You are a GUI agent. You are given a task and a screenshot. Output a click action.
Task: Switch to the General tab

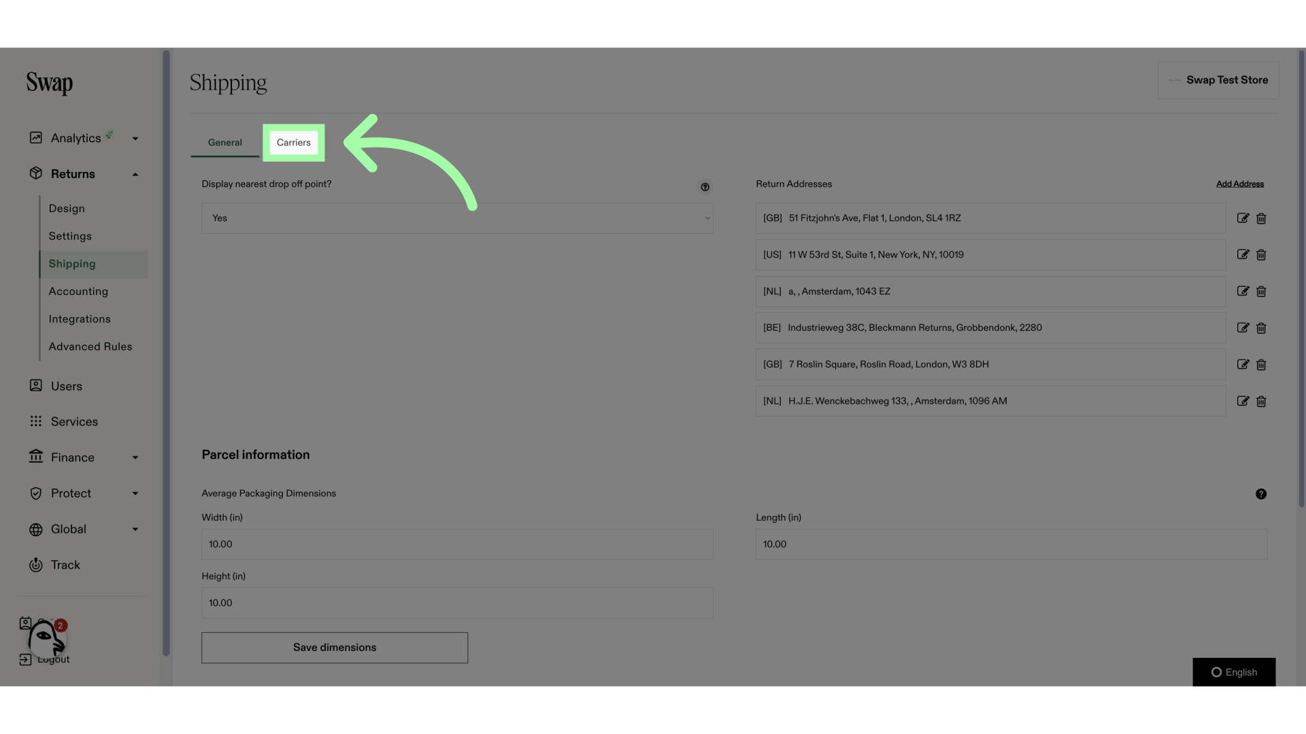[224, 143]
